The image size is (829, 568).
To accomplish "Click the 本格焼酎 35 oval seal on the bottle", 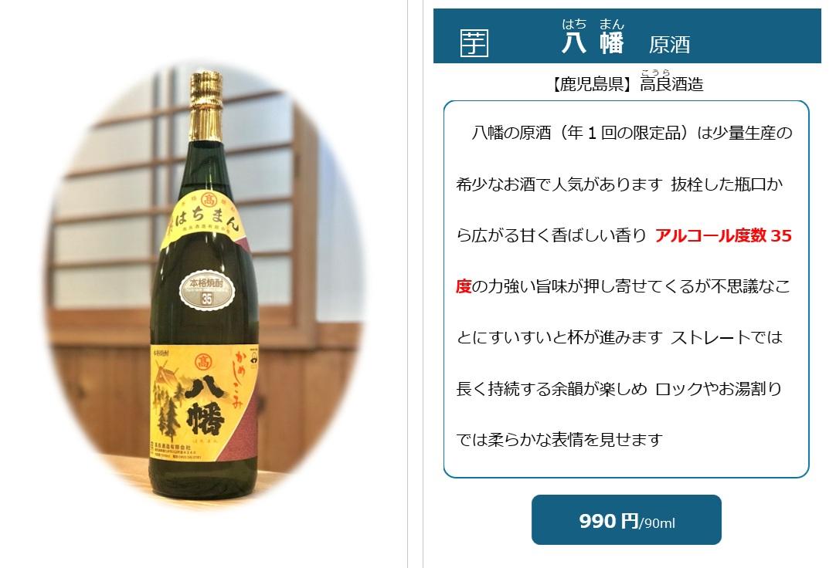I will pyautogui.click(x=207, y=290).
